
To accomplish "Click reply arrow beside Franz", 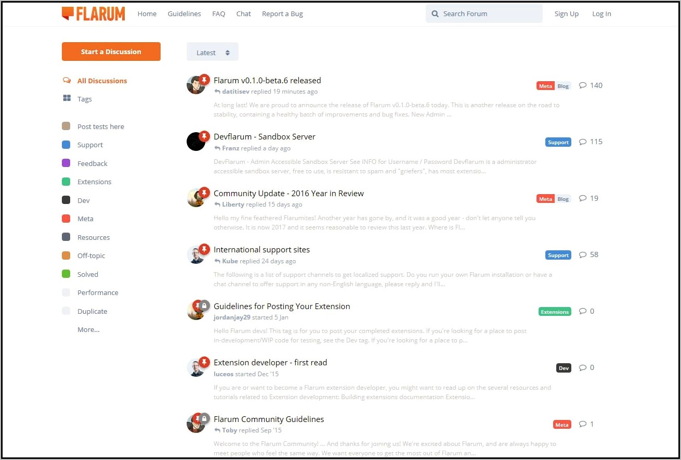I will click(217, 148).
